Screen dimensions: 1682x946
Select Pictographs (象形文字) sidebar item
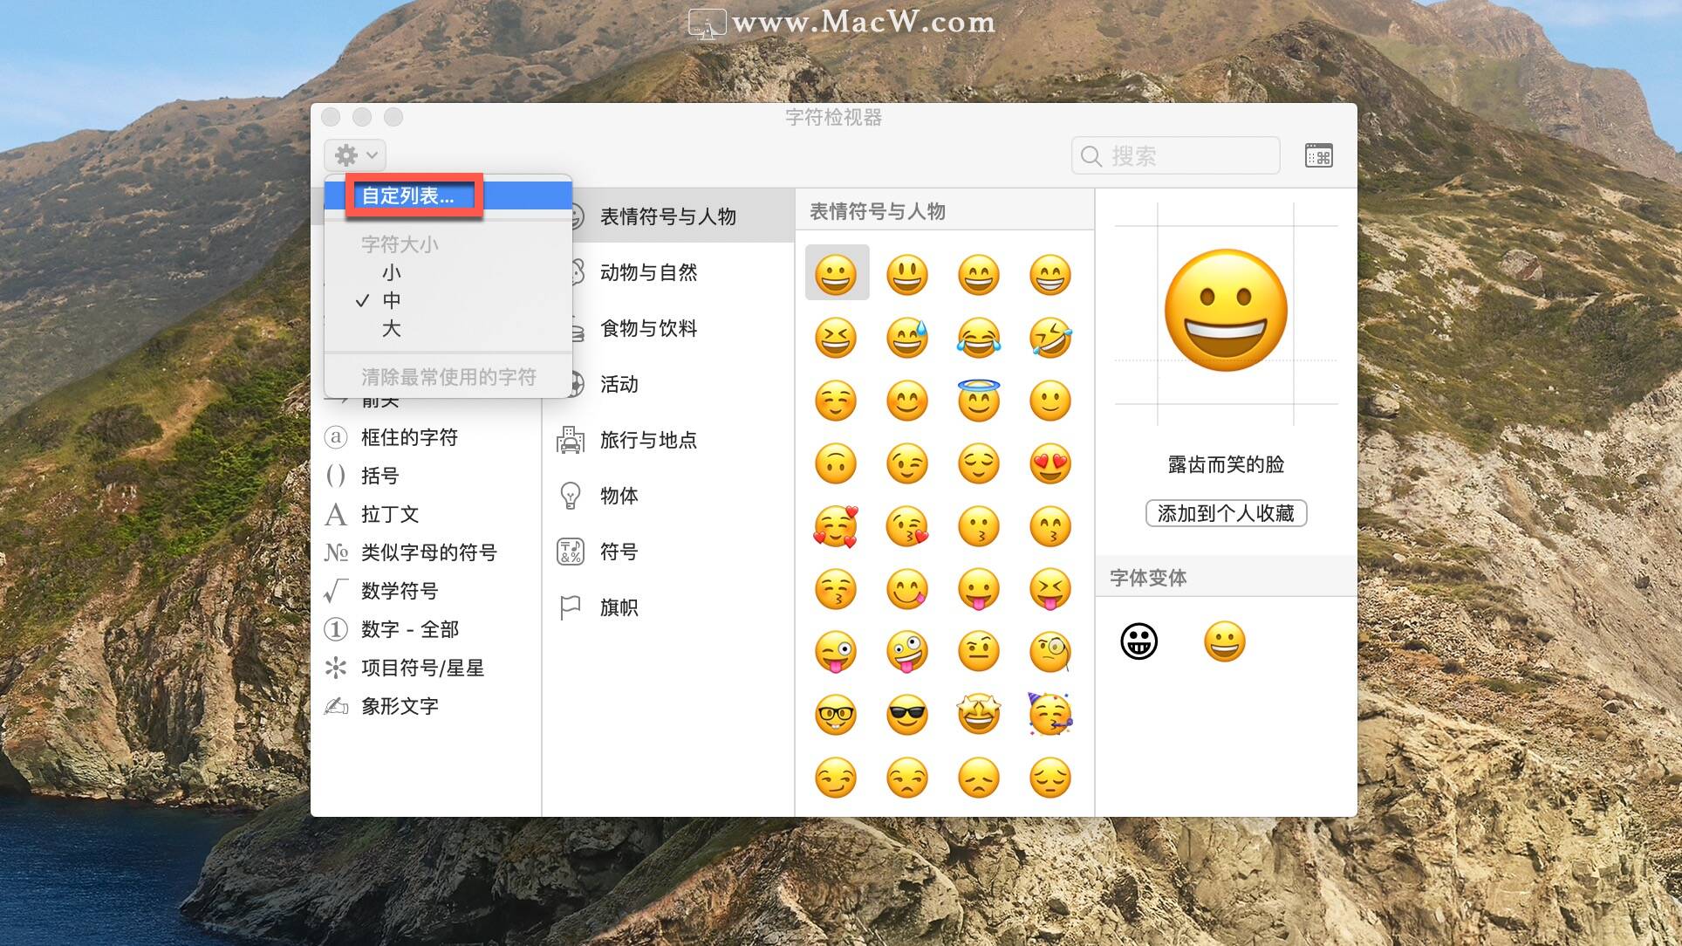coord(399,706)
